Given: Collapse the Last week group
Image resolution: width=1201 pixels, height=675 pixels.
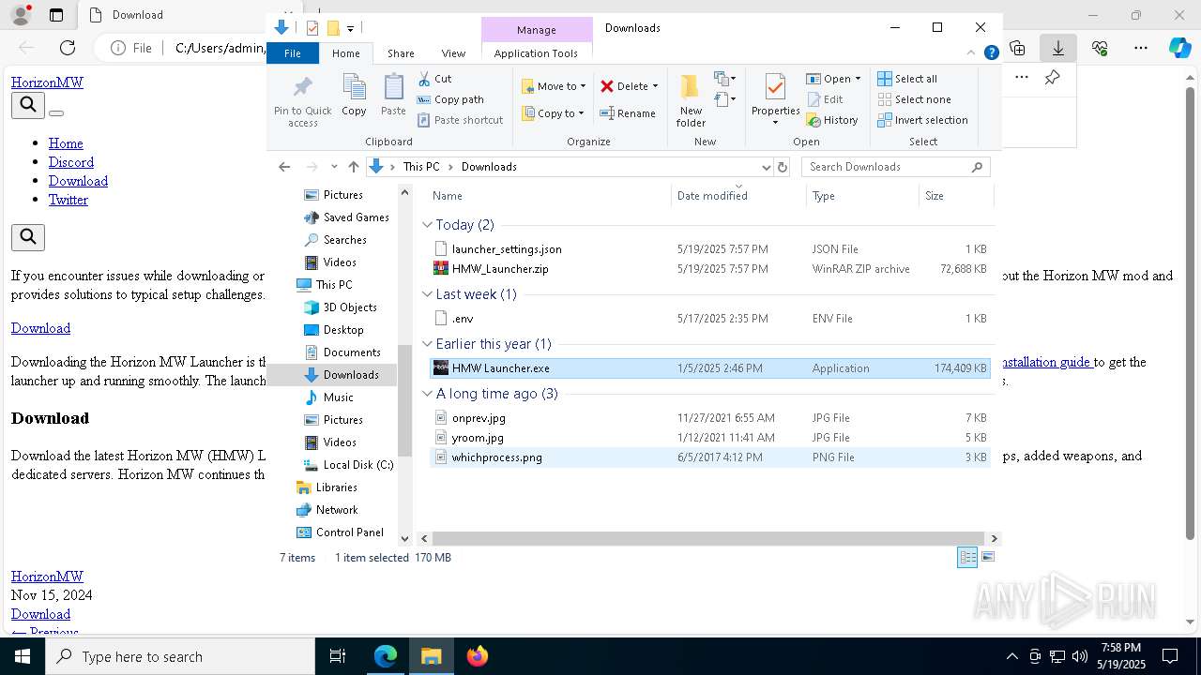Looking at the screenshot, I should pos(428,294).
